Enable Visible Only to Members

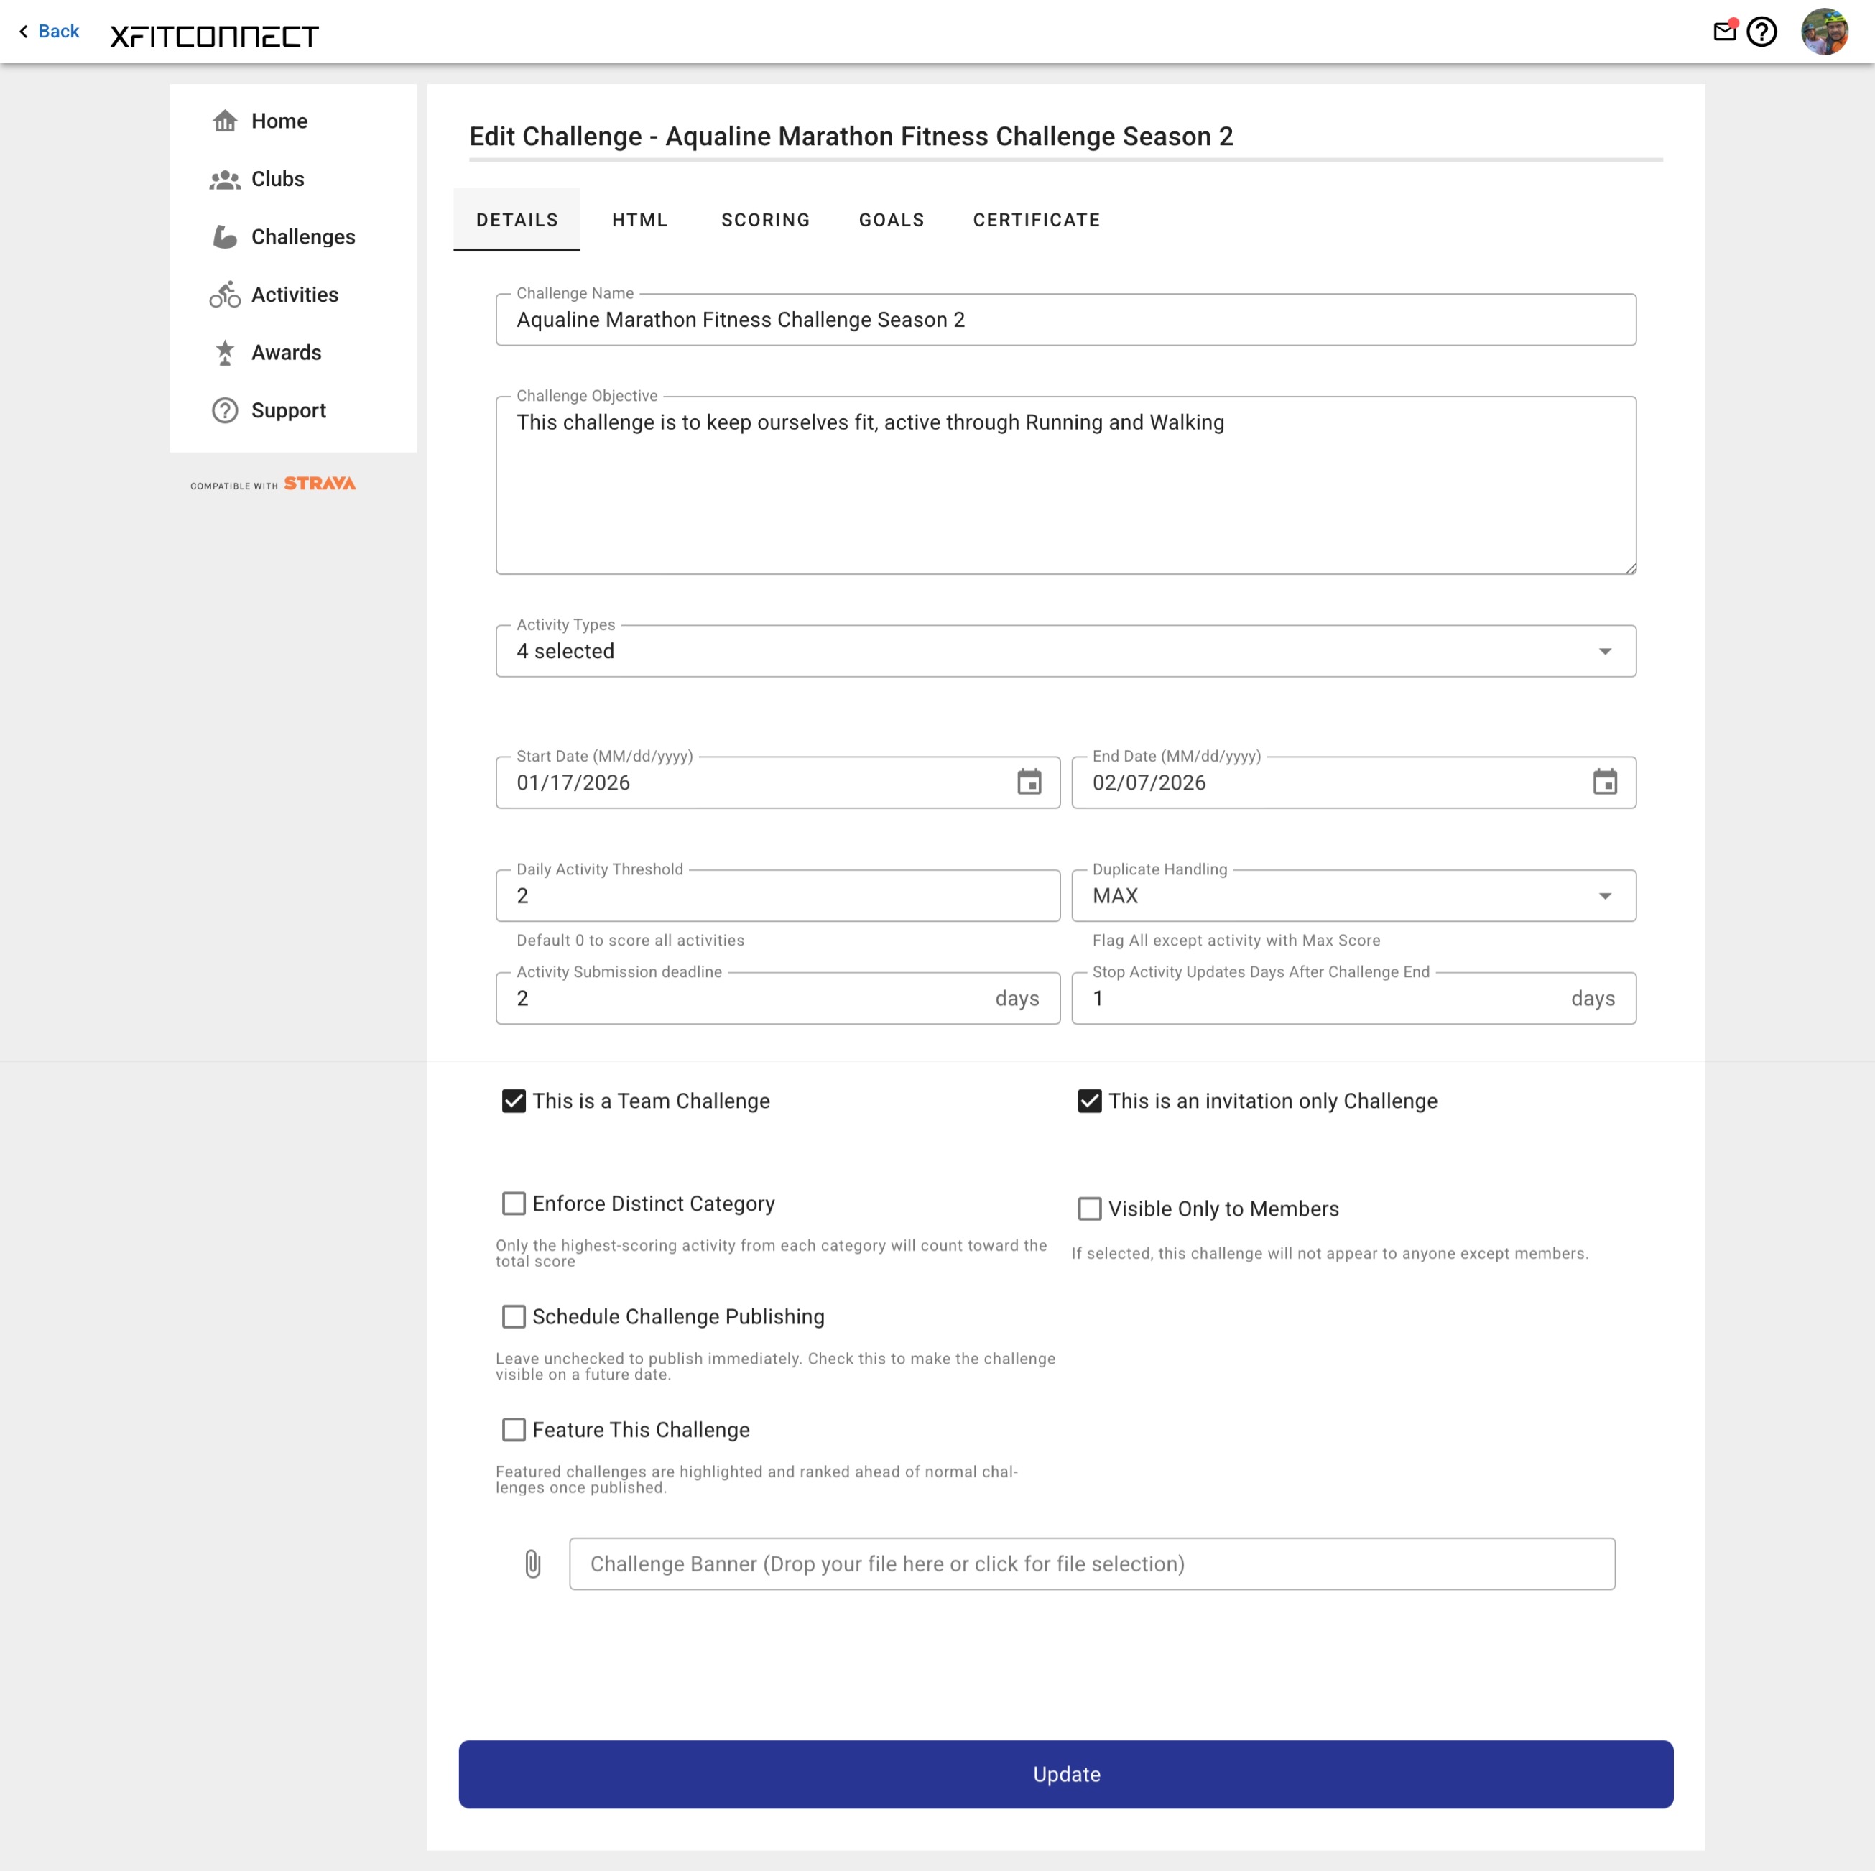(x=1090, y=1209)
